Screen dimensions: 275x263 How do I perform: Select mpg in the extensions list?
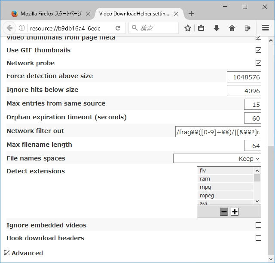pyautogui.click(x=225, y=187)
